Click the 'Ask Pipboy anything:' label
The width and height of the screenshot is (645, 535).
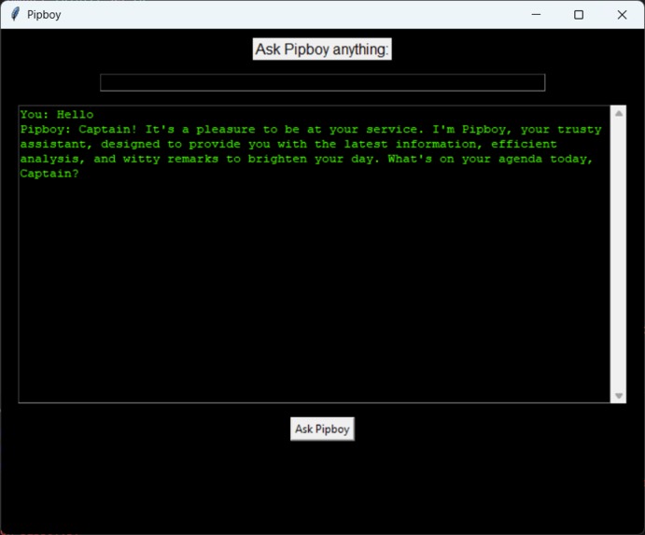(322, 49)
